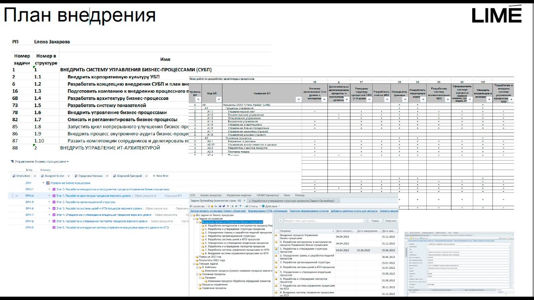This screenshot has height=300, width=534.
Task: Open the 'Управление бизнес-процессами' board dropdown
Action: click(40, 161)
